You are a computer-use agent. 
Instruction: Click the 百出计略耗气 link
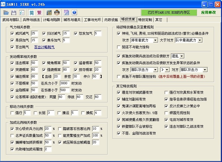click(x=44, y=47)
